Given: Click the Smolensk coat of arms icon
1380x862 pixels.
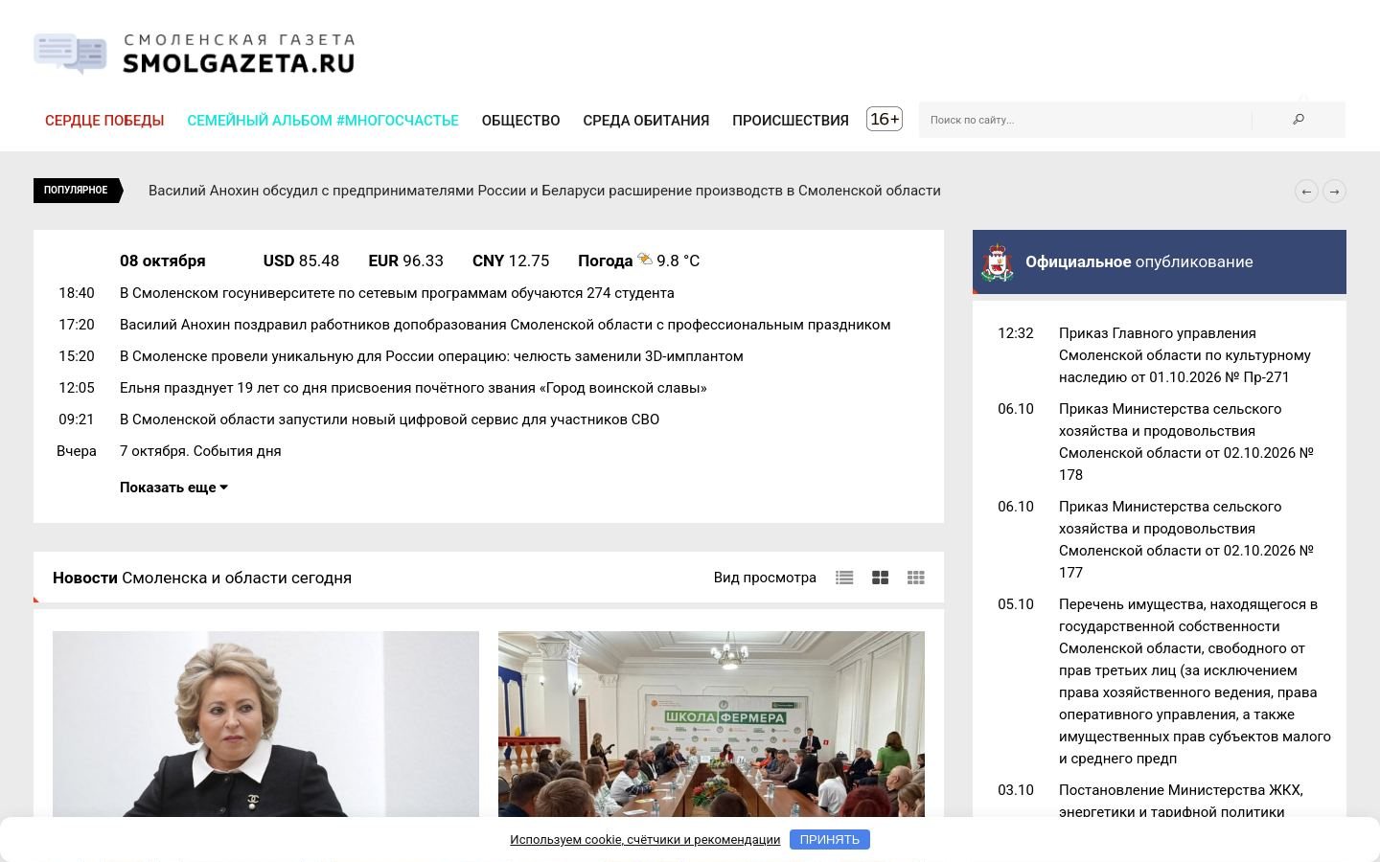Looking at the screenshot, I should click(998, 262).
